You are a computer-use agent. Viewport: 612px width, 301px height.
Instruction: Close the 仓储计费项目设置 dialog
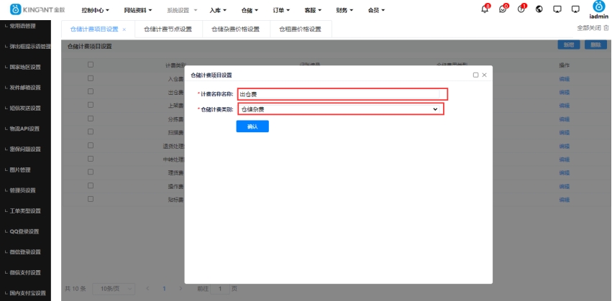coord(485,75)
